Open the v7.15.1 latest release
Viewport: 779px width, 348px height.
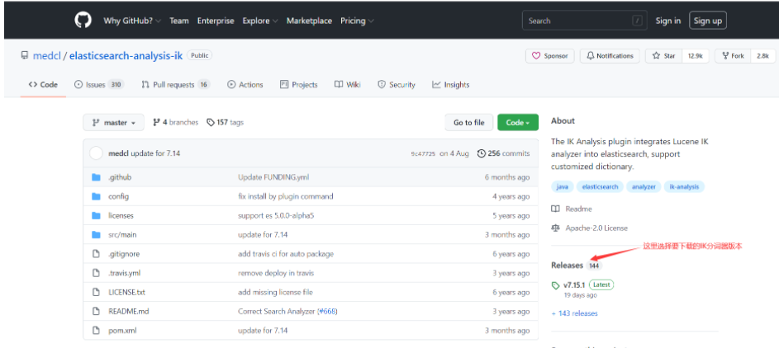574,285
